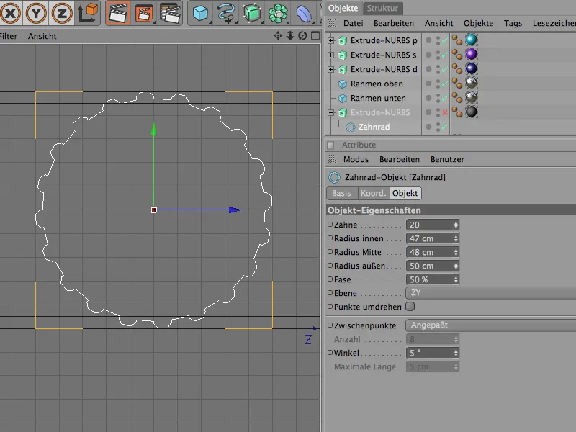Toggle the green checkmark for Zahnrad

444,127
